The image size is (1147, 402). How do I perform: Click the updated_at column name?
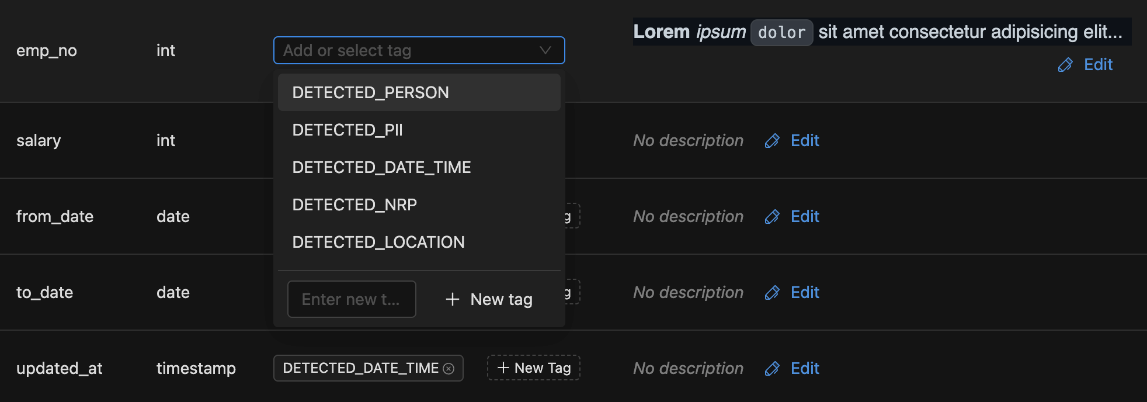click(x=60, y=368)
